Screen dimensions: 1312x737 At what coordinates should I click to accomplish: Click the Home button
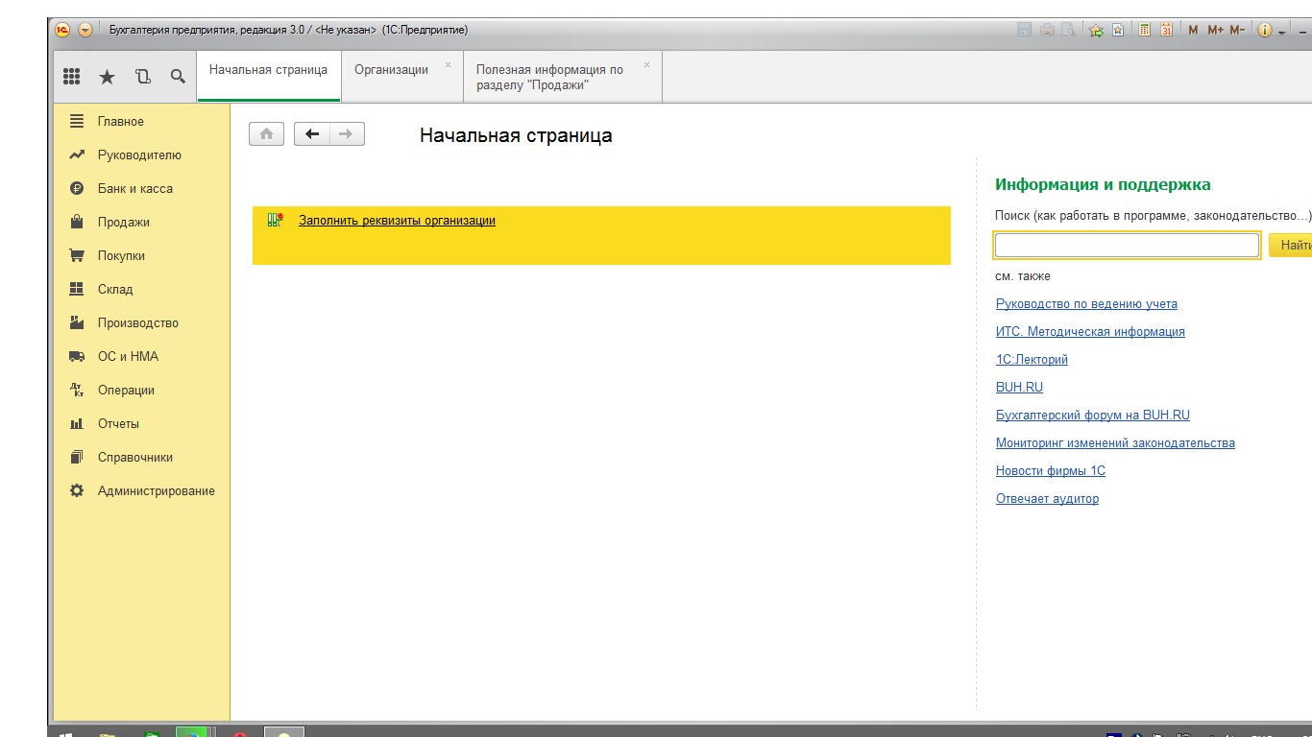(x=267, y=134)
